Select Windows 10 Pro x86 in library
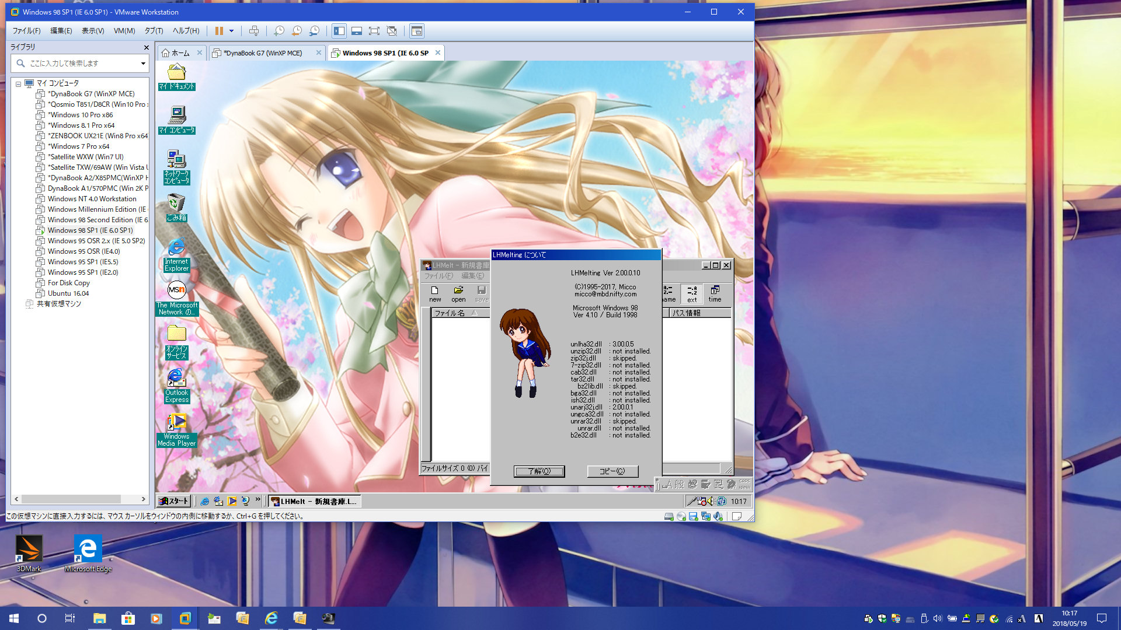 tap(80, 115)
